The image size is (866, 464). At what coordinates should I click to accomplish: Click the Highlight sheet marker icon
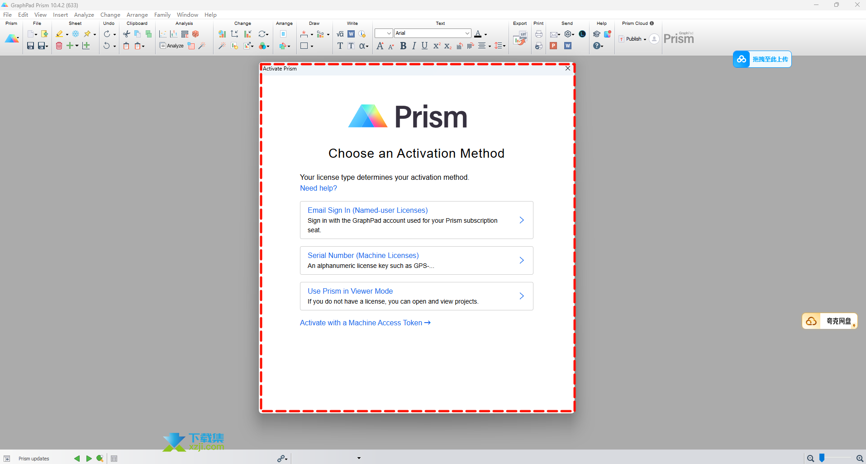coord(59,34)
